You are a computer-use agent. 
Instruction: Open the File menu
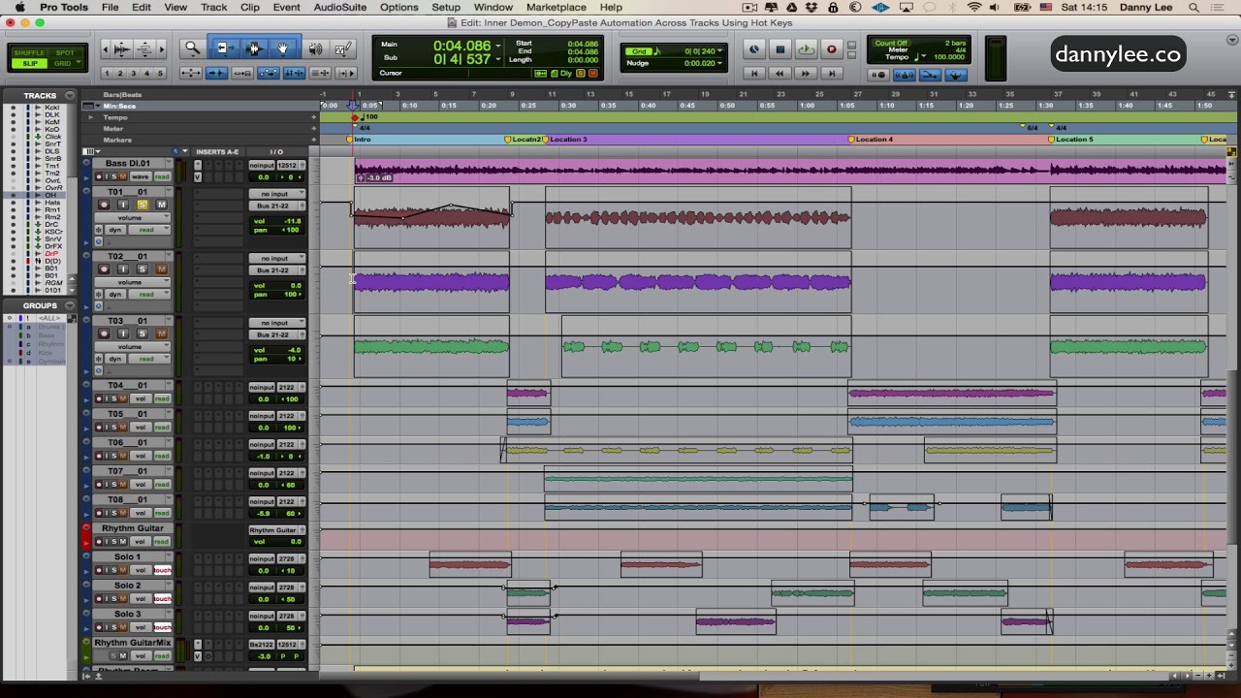pos(111,7)
